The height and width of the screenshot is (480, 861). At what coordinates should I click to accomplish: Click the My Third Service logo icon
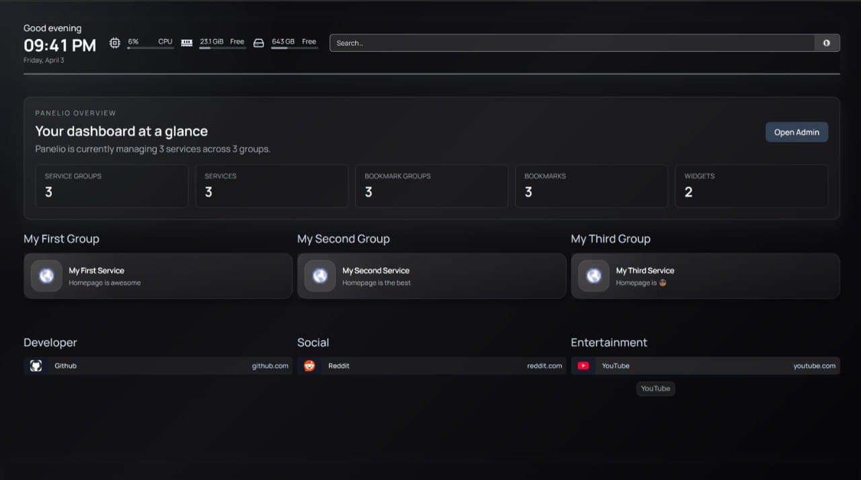point(593,276)
